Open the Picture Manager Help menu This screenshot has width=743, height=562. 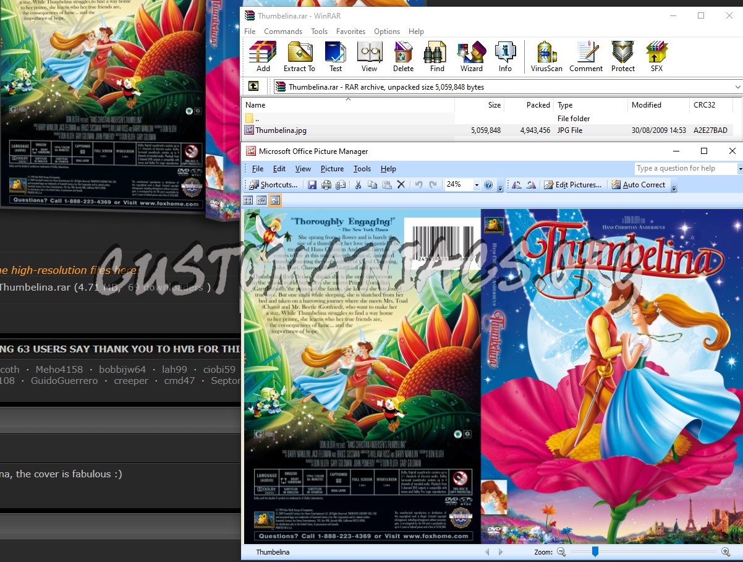(388, 169)
